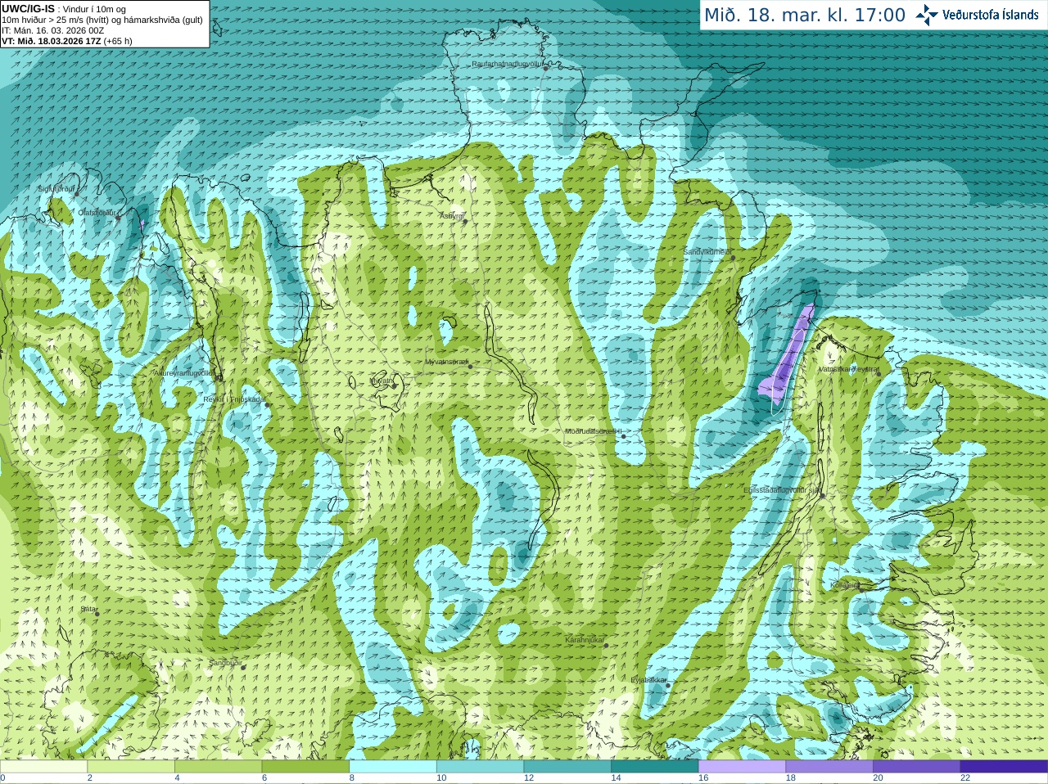This screenshot has height=784, width=1048.
Task: Click the 8–10 m/s light cyan swatch
Action: [393, 767]
